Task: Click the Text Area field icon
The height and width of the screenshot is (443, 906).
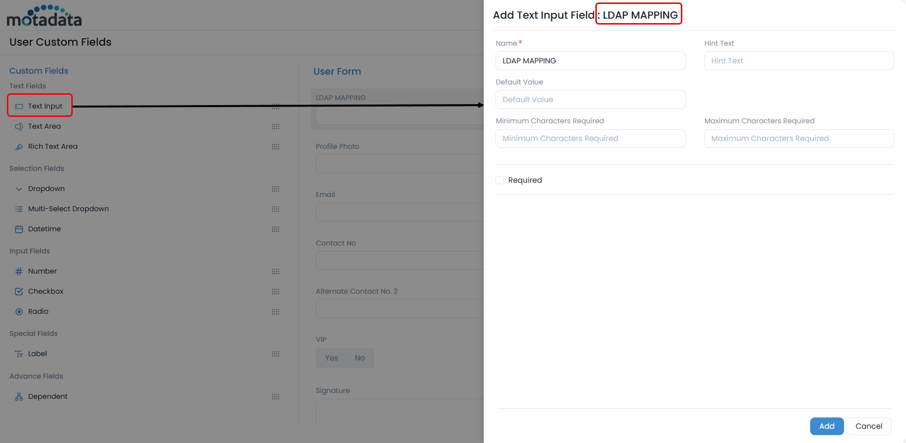Action: pyautogui.click(x=19, y=127)
